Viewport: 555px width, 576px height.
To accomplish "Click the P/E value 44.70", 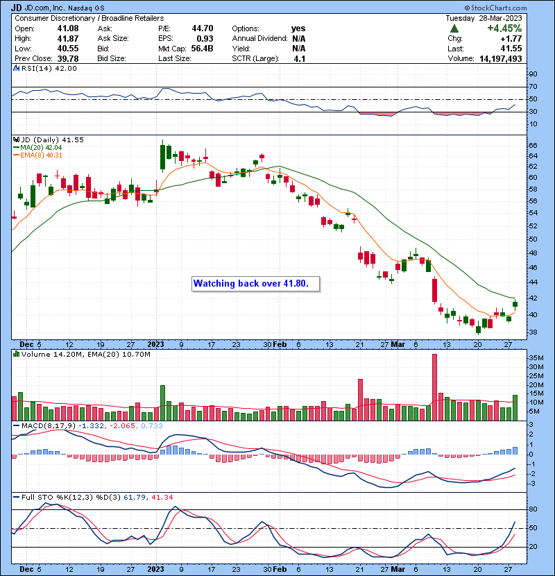I will tap(203, 28).
